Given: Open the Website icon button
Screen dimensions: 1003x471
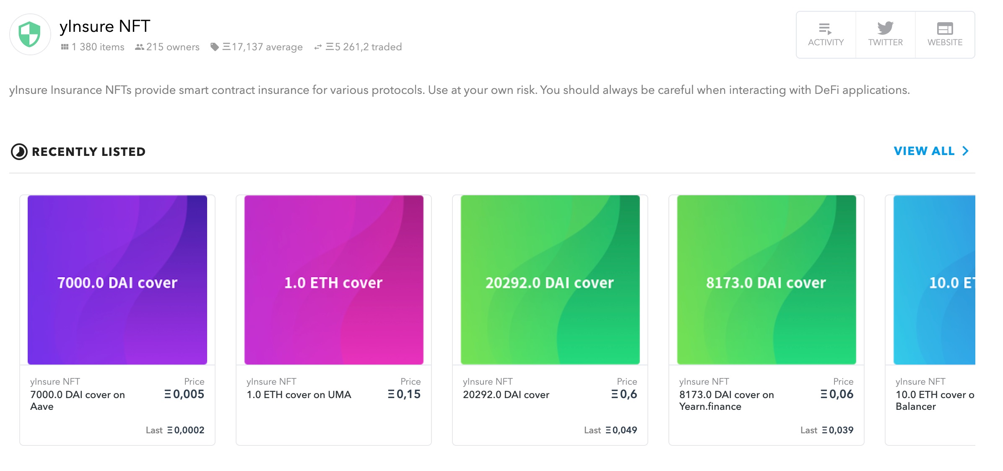Looking at the screenshot, I should coord(945,28).
